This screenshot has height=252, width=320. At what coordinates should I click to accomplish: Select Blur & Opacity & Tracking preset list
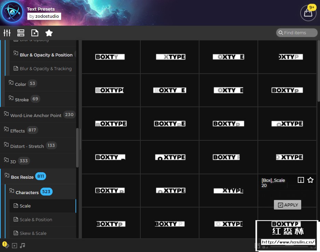[43, 68]
